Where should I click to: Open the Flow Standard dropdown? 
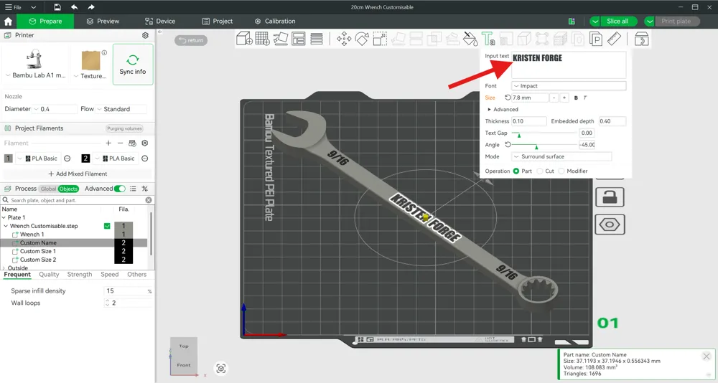[121, 109]
